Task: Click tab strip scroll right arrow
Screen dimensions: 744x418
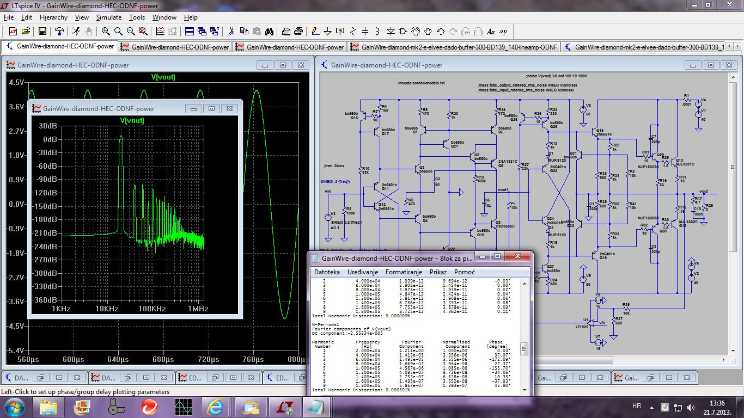Action: 738,47
